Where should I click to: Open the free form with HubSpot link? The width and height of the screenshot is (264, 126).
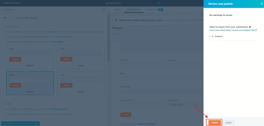click(146, 124)
